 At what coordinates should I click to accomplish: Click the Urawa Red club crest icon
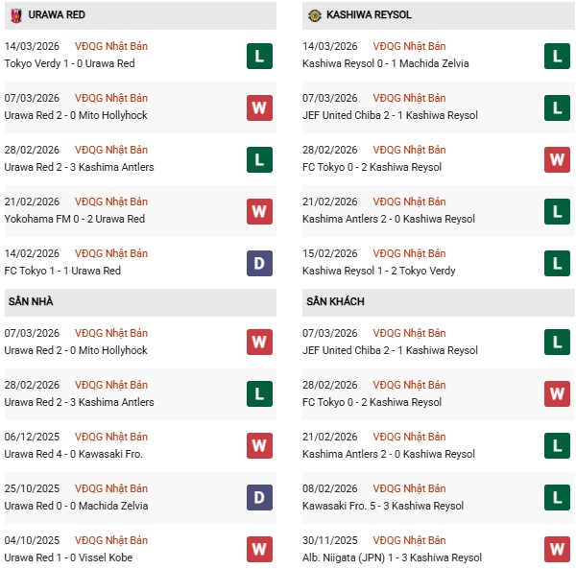(x=16, y=15)
